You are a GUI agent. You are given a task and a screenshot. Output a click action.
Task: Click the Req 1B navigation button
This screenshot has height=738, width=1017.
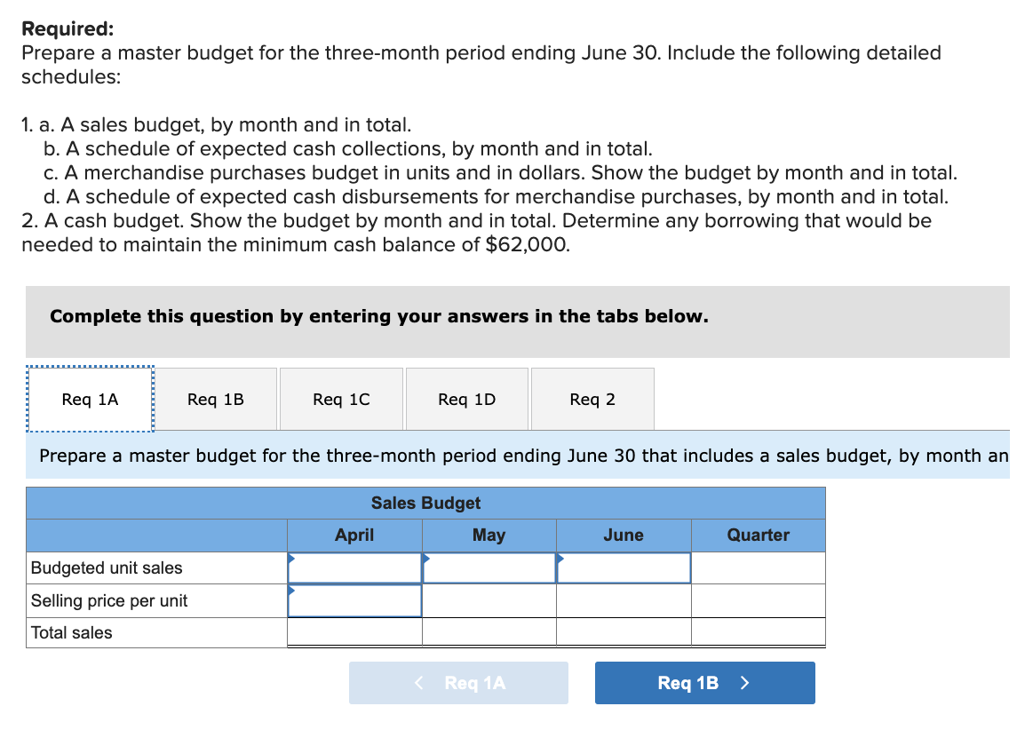click(704, 682)
